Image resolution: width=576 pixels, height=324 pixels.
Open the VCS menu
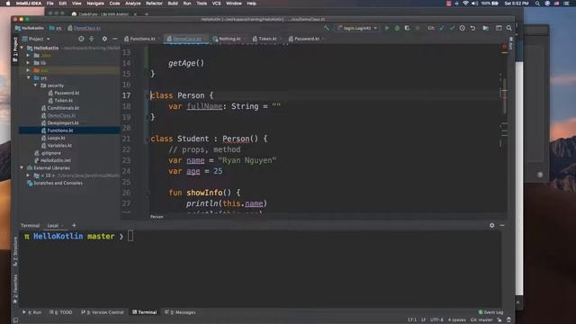216,4
